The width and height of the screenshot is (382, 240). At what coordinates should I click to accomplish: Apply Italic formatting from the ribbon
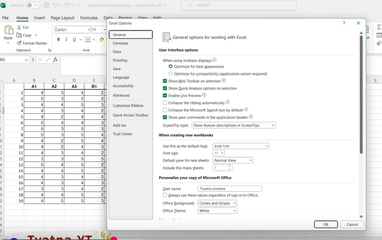(66, 39)
